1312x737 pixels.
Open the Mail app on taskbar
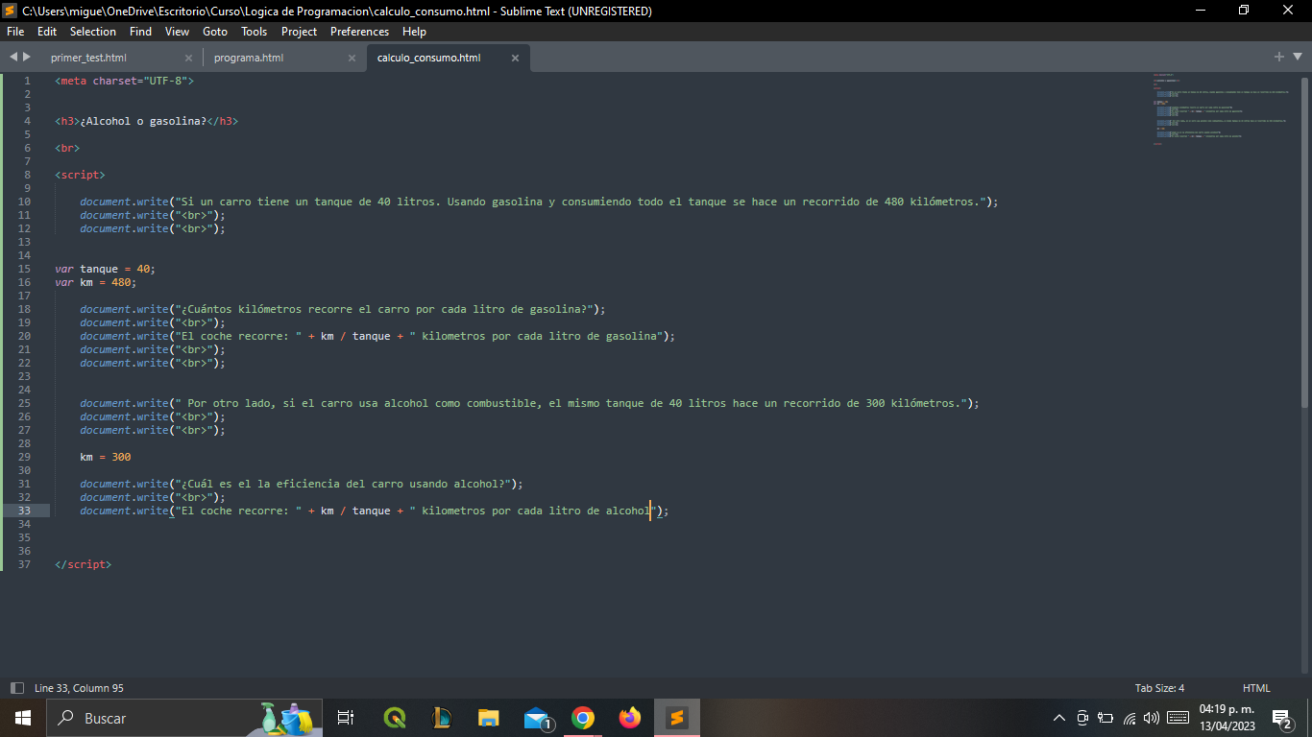click(x=537, y=718)
